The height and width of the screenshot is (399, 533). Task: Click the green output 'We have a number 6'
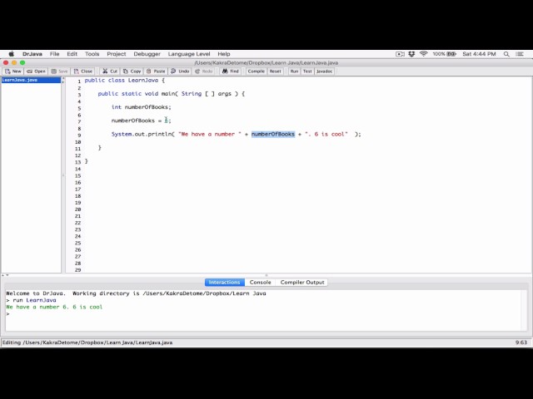pyautogui.click(x=54, y=307)
